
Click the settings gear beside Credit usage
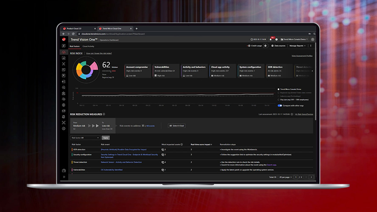[265, 46]
